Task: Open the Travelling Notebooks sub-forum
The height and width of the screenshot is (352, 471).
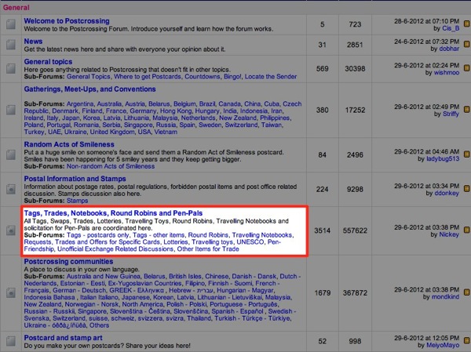Action: (262, 235)
